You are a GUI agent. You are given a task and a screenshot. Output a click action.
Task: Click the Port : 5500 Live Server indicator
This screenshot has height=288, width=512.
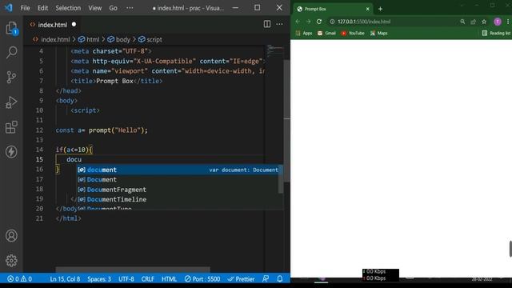[202, 279]
